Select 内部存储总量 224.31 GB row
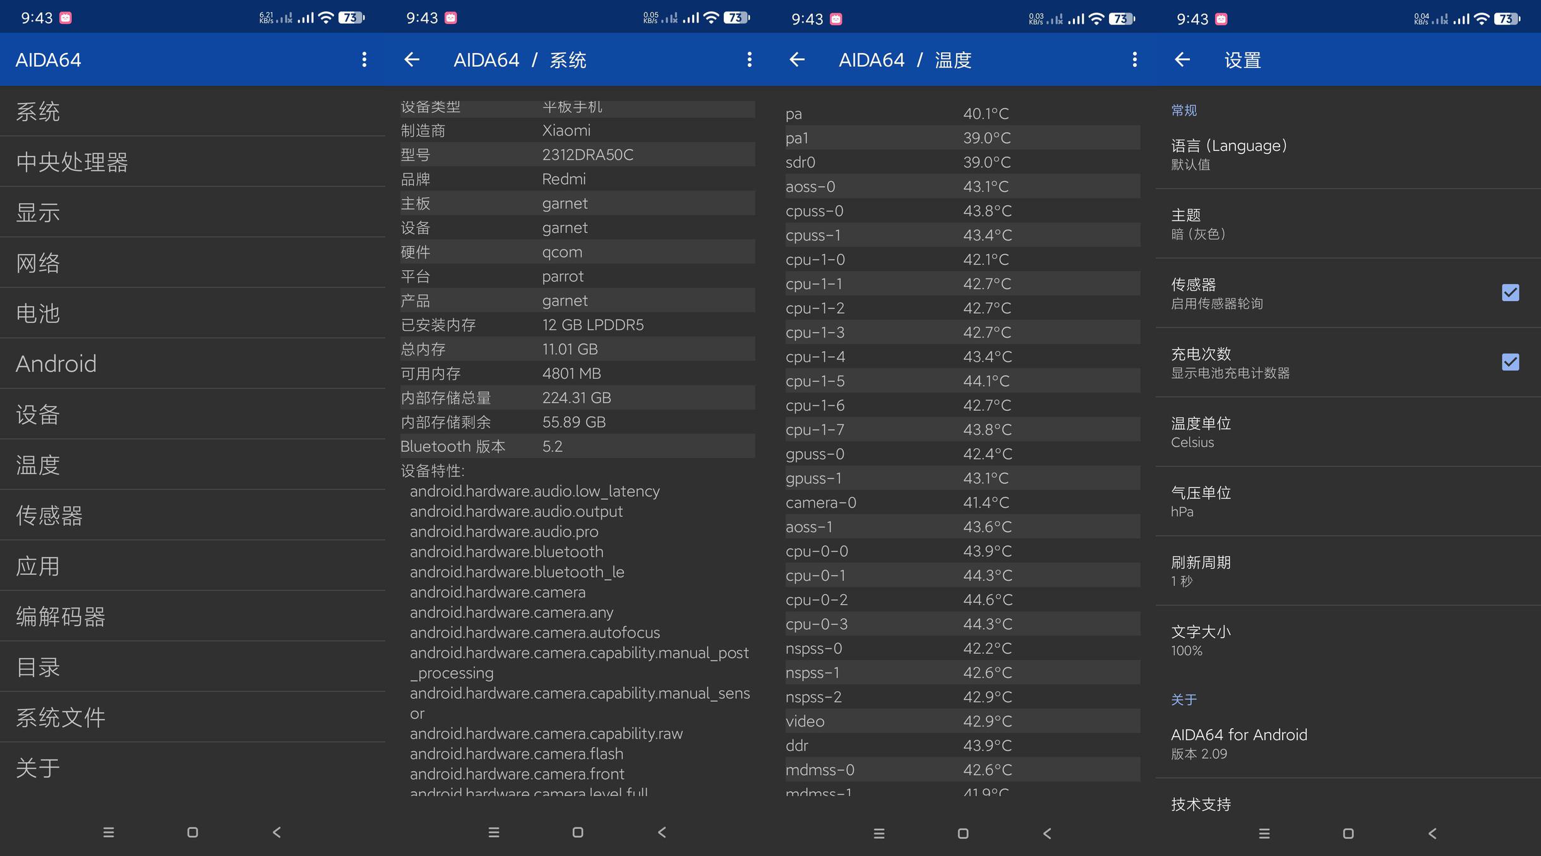Viewport: 1541px width, 856px height. (578, 398)
